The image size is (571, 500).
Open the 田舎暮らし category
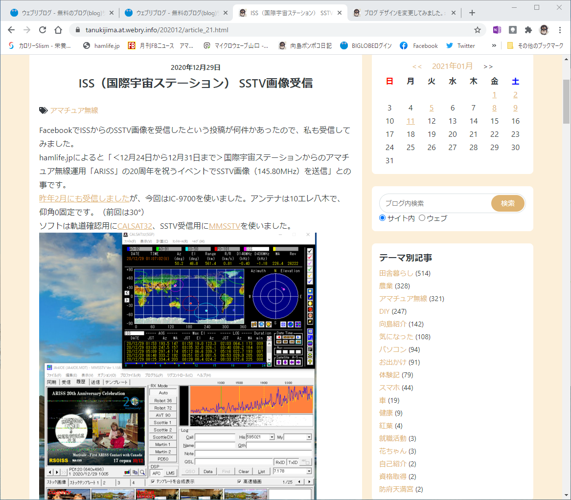point(396,273)
